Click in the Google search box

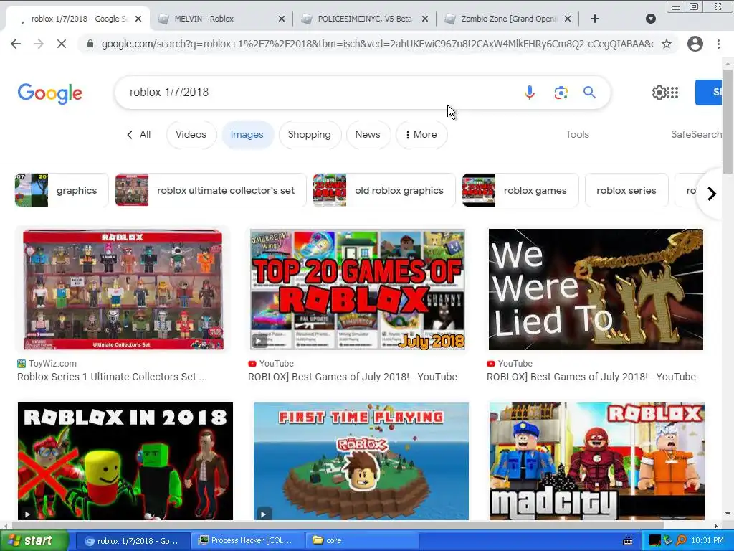(318, 93)
